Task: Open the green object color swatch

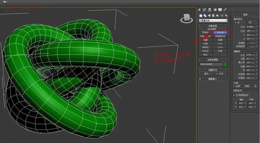Action: click(225, 64)
